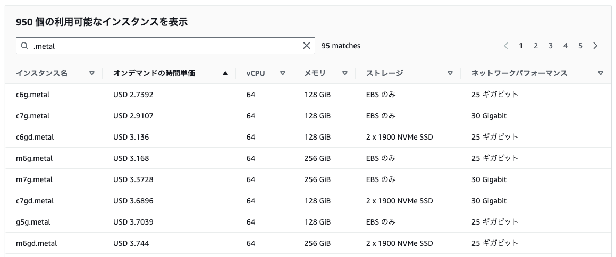Clear the .metal search with the X icon

point(306,46)
